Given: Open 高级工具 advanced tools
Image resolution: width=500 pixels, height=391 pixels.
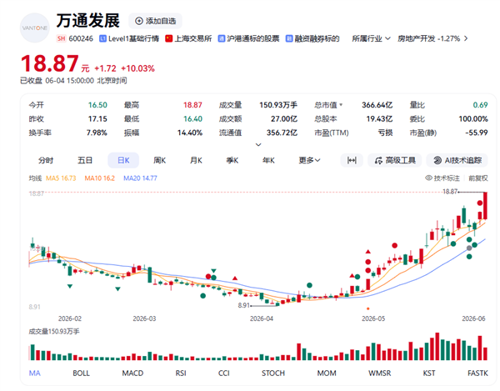Looking at the screenshot, I should 395,160.
